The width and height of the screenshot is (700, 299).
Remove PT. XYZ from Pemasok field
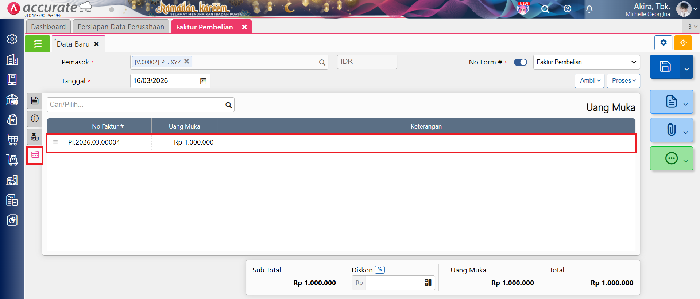(187, 62)
